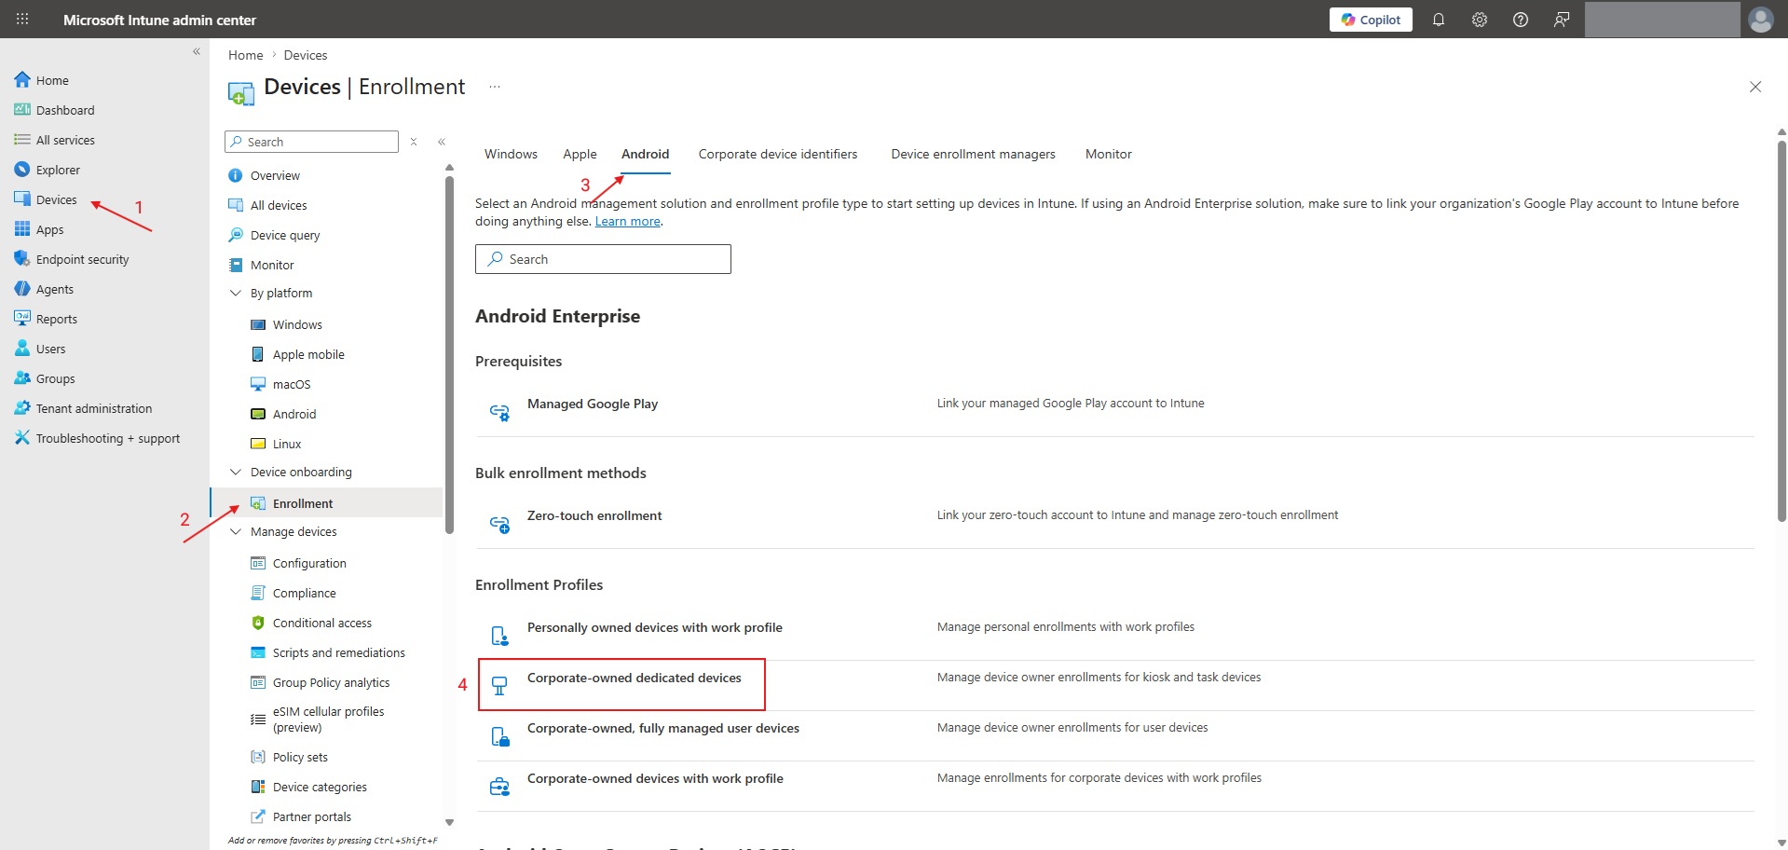Open Dashboard in the left navigation
The width and height of the screenshot is (1788, 850).
[65, 110]
